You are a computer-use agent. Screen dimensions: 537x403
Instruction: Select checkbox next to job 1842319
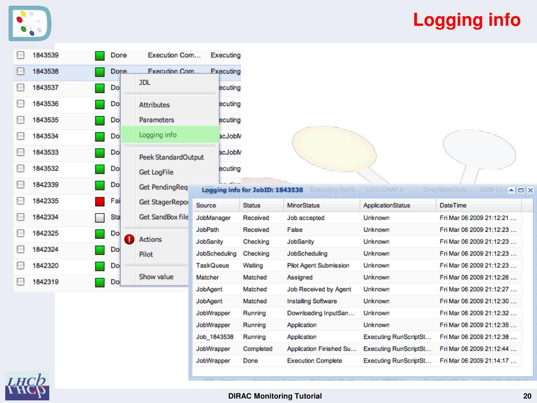tap(20, 282)
